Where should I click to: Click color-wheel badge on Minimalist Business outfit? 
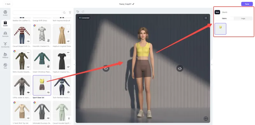pos(35,102)
